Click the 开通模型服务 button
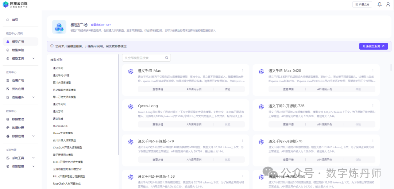 374,46
